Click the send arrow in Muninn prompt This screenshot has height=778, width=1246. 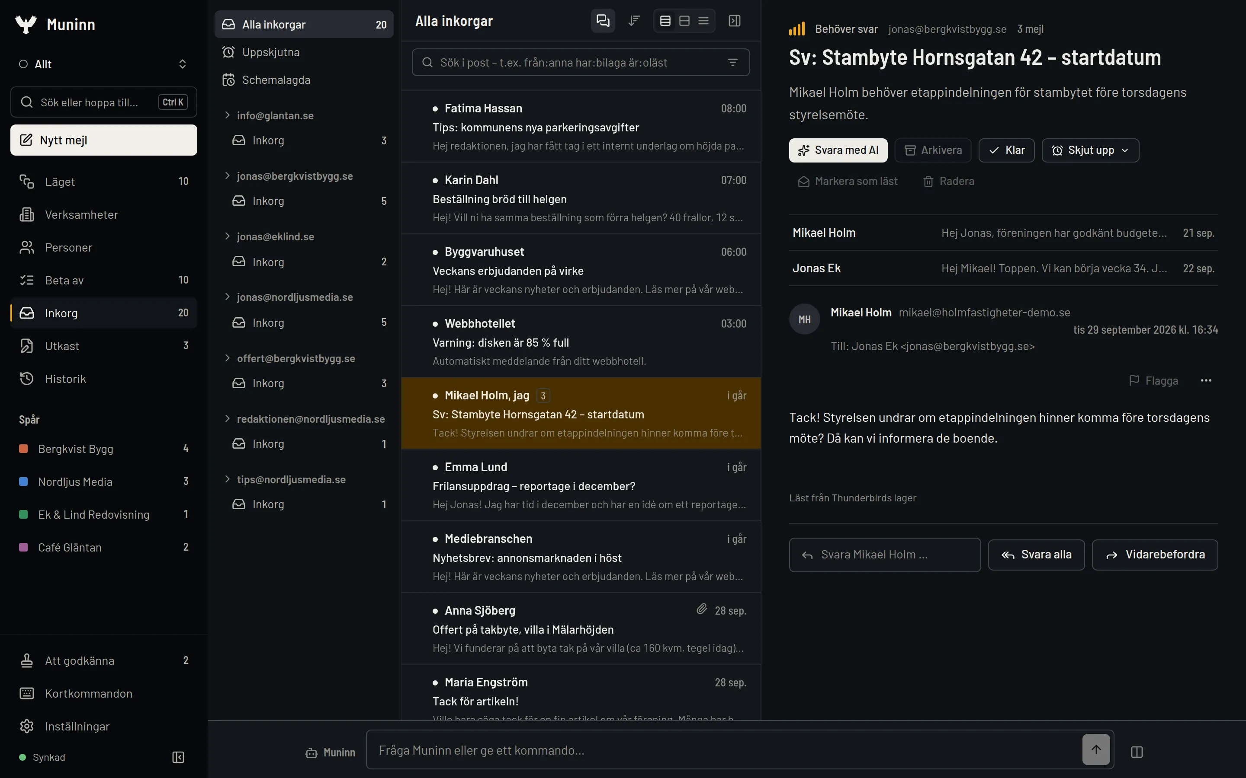[1095, 749]
